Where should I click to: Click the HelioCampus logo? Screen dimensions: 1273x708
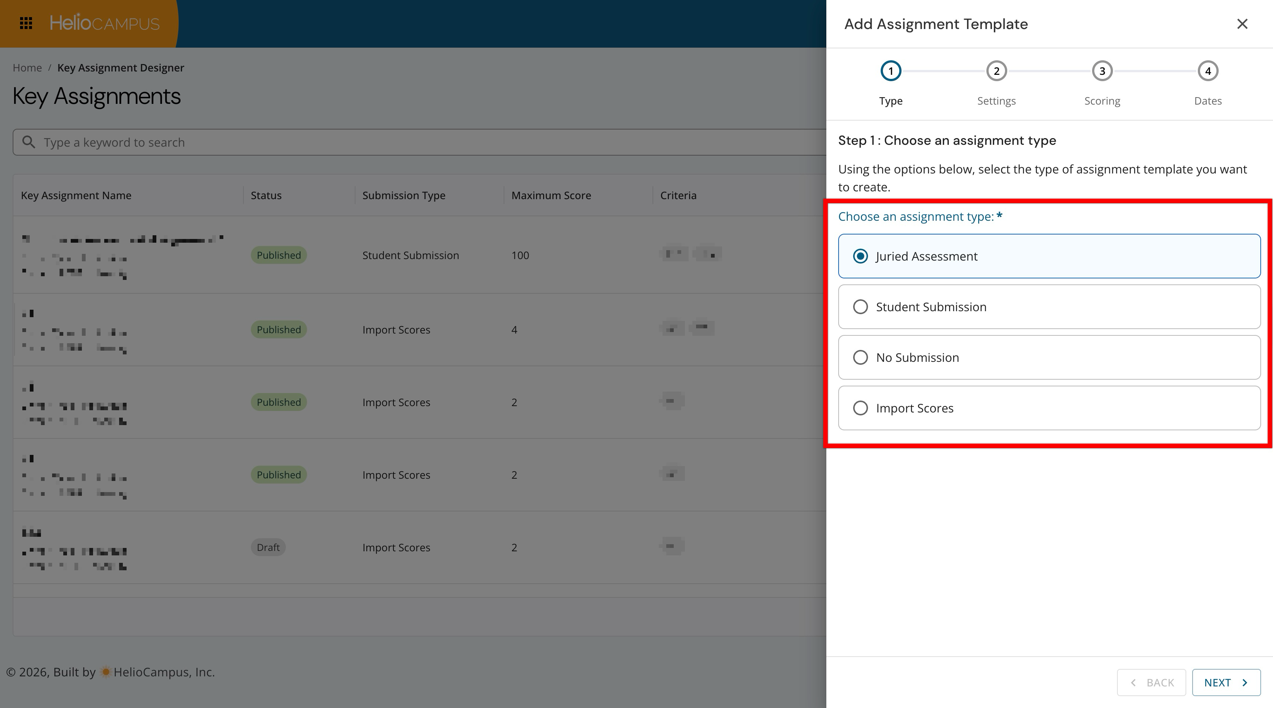click(104, 23)
